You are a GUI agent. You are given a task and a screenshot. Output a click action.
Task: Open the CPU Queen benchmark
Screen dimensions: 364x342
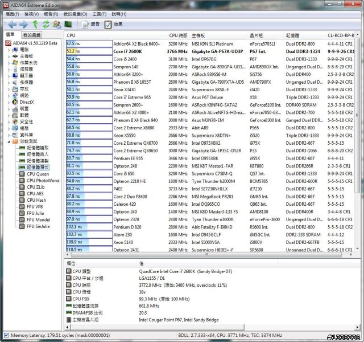[x=38, y=174]
